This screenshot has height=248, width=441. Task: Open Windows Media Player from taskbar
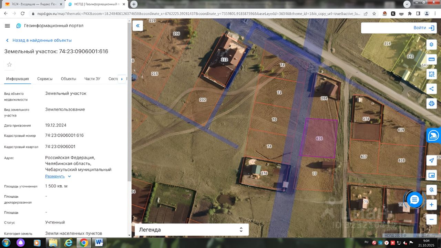coord(37,243)
